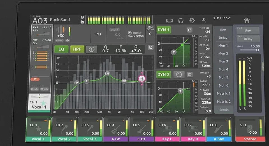Toggle the R safe recall safe button
Screen dimensions: 269x146
click(x=35, y=89)
